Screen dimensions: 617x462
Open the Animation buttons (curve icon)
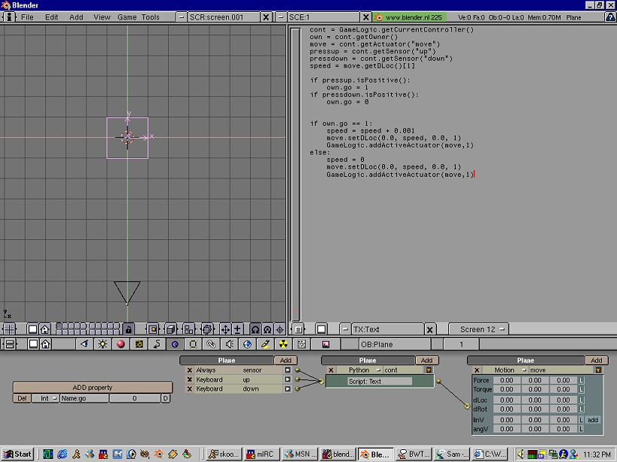click(157, 345)
